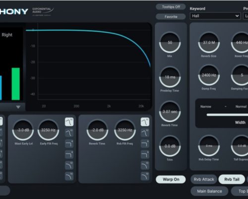
Task: Open the Main Balance tab
Action: [x=209, y=191]
